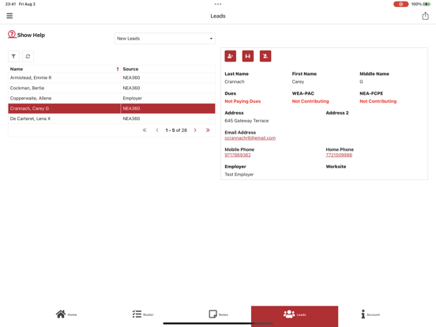Click the remove-person lead action button
Image resolution: width=436 pixels, height=327 pixels.
(x=265, y=56)
